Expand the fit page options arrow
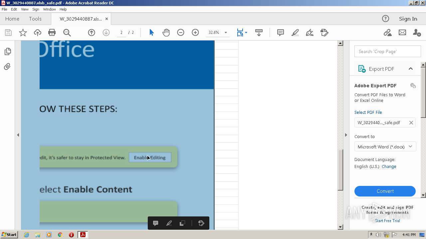The image size is (426, 239). pos(246,33)
